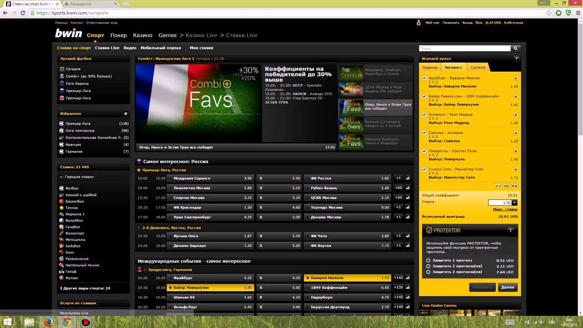Select Защитить 1 прогноз radio button

pyautogui.click(x=428, y=261)
